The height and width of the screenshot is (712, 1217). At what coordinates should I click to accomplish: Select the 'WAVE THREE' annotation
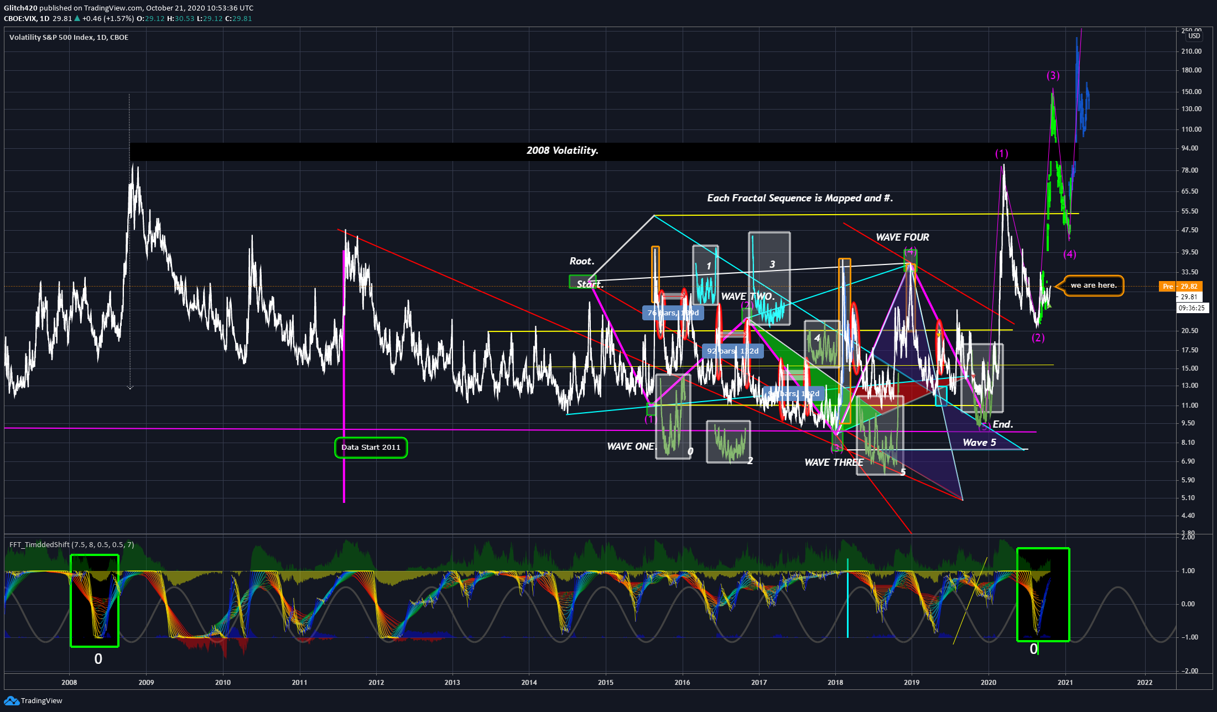[834, 462]
